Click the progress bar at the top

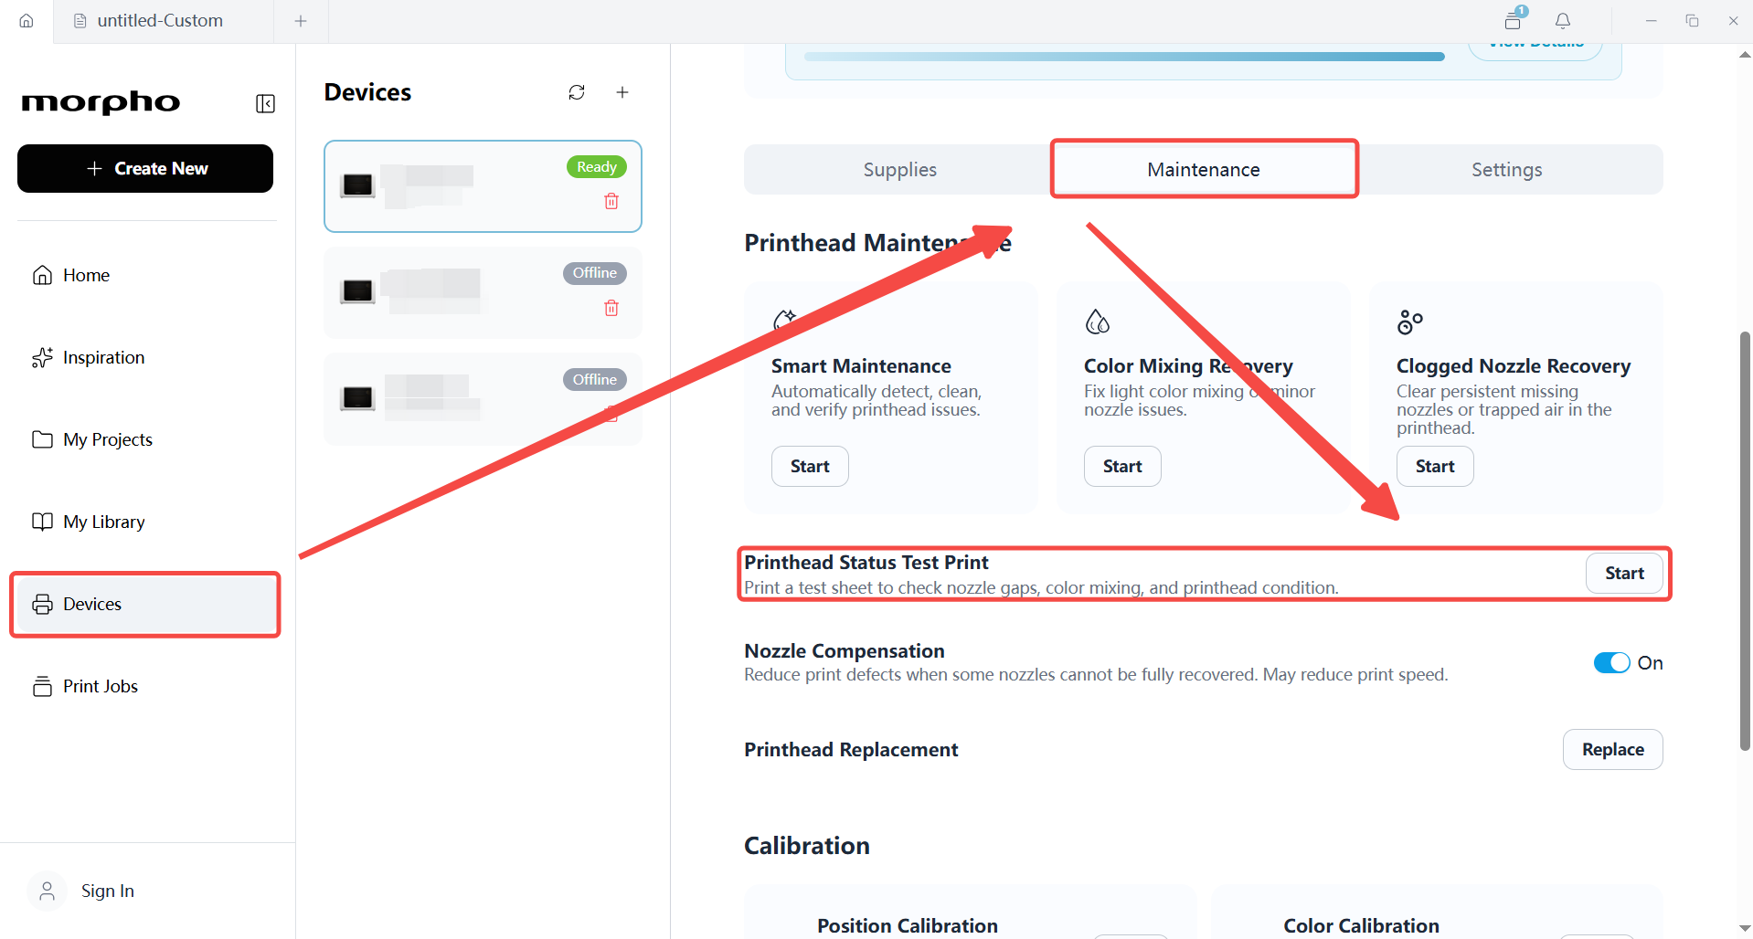tap(1124, 57)
